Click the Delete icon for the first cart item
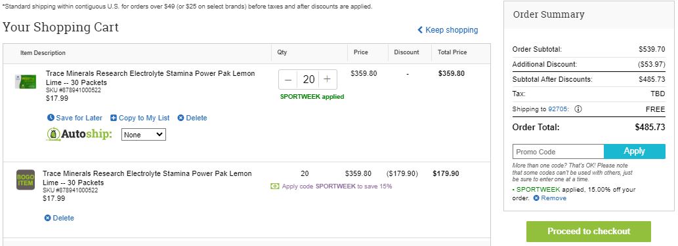The image size is (678, 246). coord(180,118)
